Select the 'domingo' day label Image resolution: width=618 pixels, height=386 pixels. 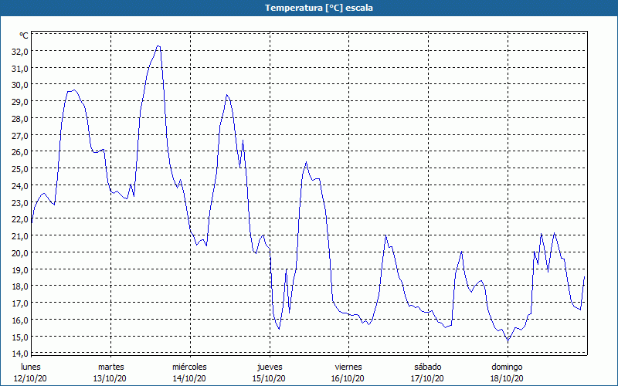[507, 367]
